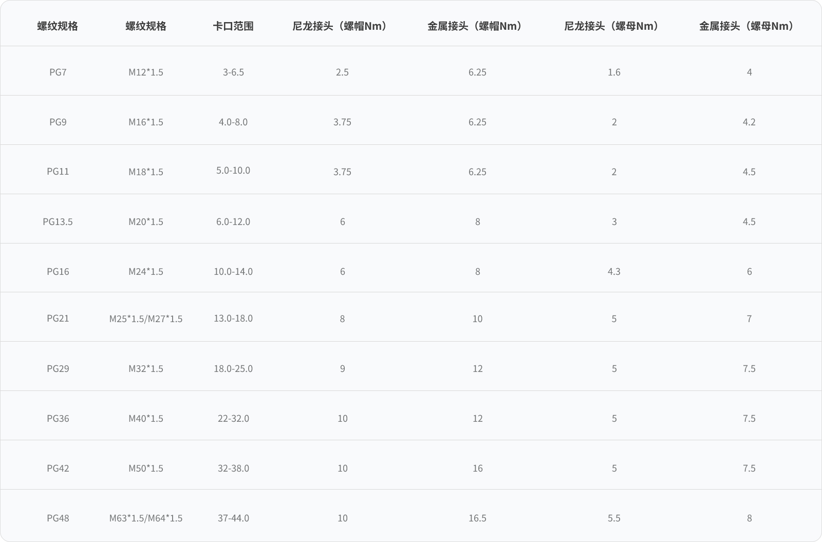
Task: Click the 卡口范围 column header
Action: (233, 26)
